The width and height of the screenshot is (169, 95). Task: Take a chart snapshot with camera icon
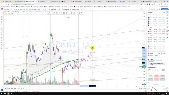tap(159, 9)
